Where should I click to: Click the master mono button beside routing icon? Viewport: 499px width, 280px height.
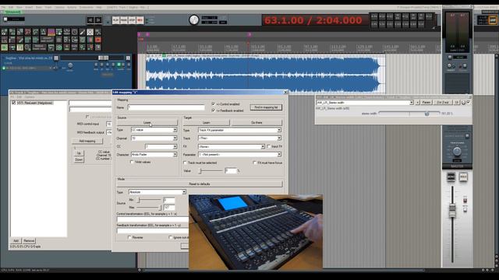coord(463,177)
